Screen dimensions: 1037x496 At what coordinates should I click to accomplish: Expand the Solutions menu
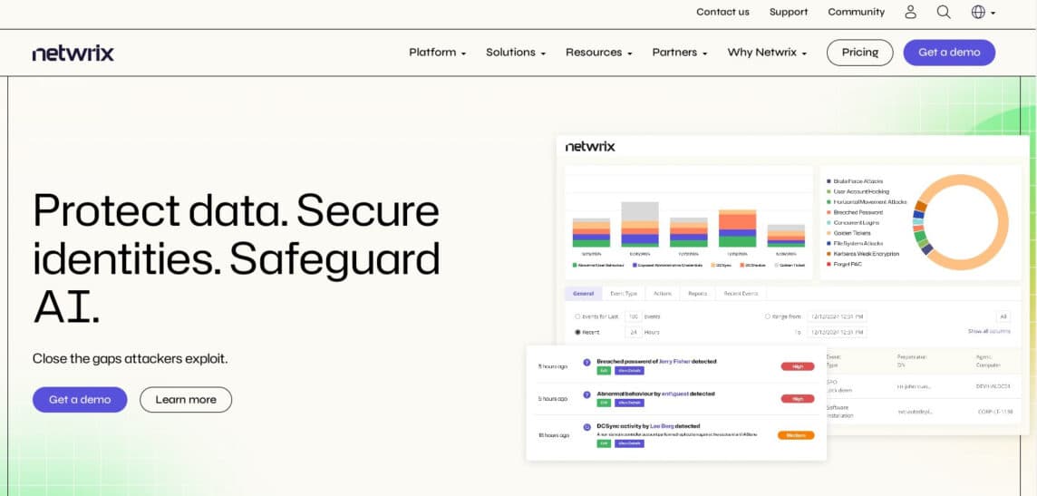[x=515, y=53]
